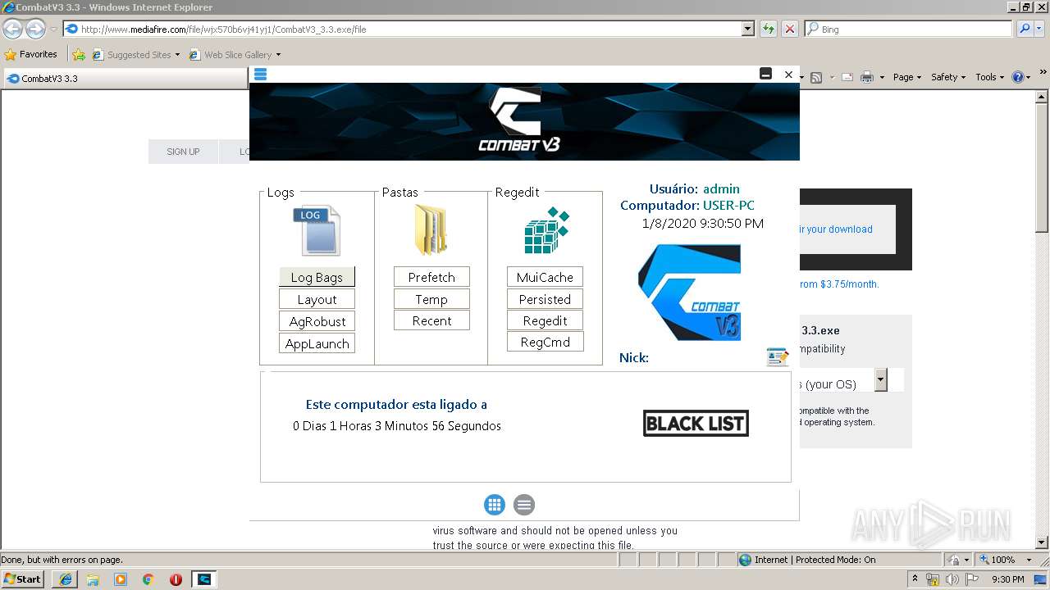Click into the Bing search field
This screenshot has width=1050, height=590.
coord(909,29)
